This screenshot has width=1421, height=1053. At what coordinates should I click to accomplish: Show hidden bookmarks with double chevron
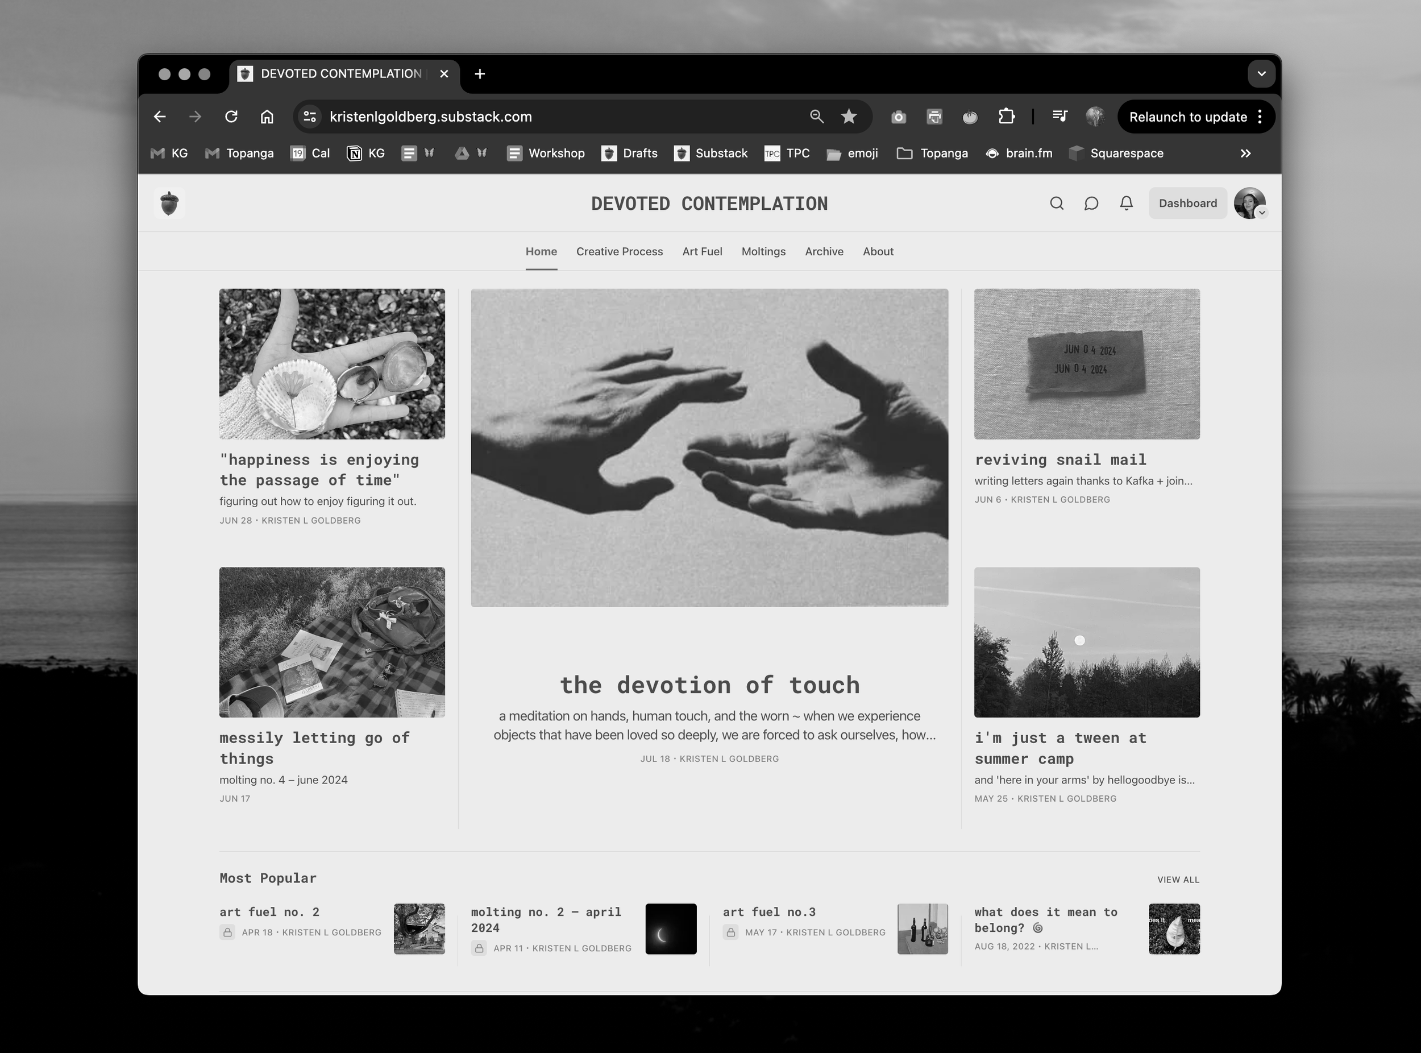(x=1245, y=154)
